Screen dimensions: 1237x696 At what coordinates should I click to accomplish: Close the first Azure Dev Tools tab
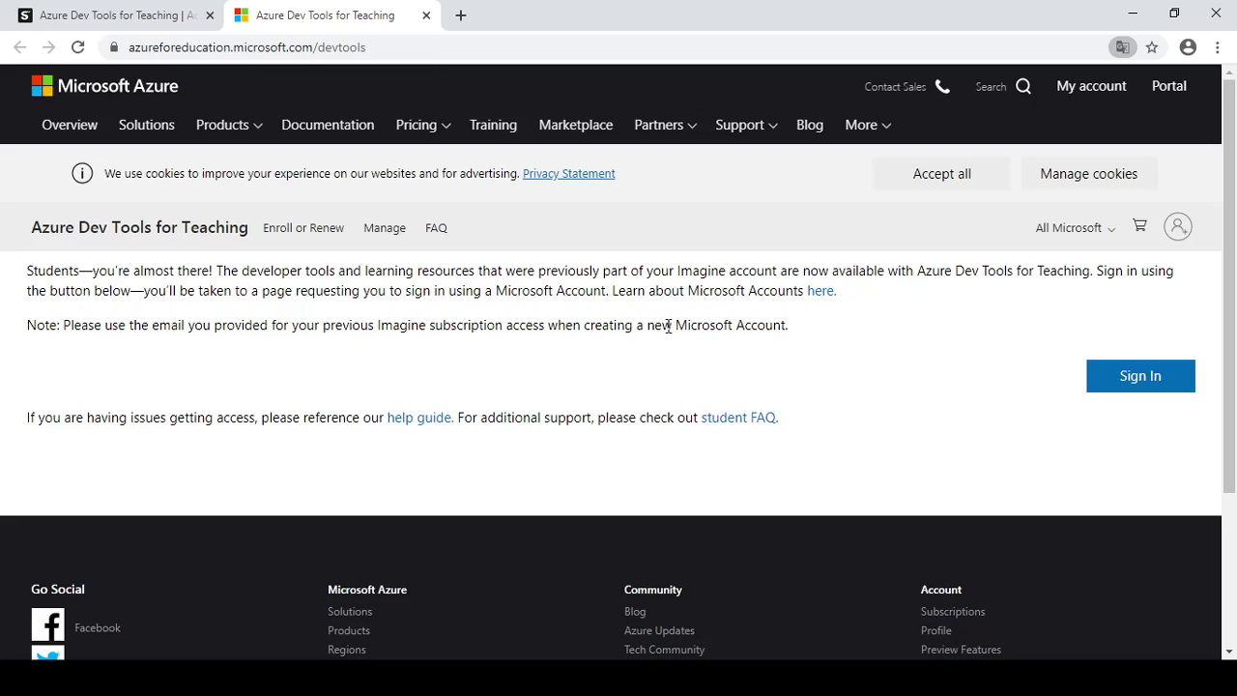click(210, 15)
